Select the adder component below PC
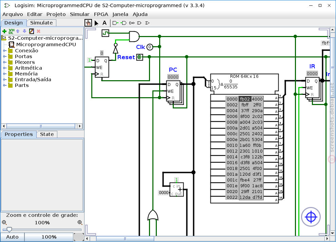Viewport: 336px width, 242px height. pyautogui.click(x=176, y=189)
